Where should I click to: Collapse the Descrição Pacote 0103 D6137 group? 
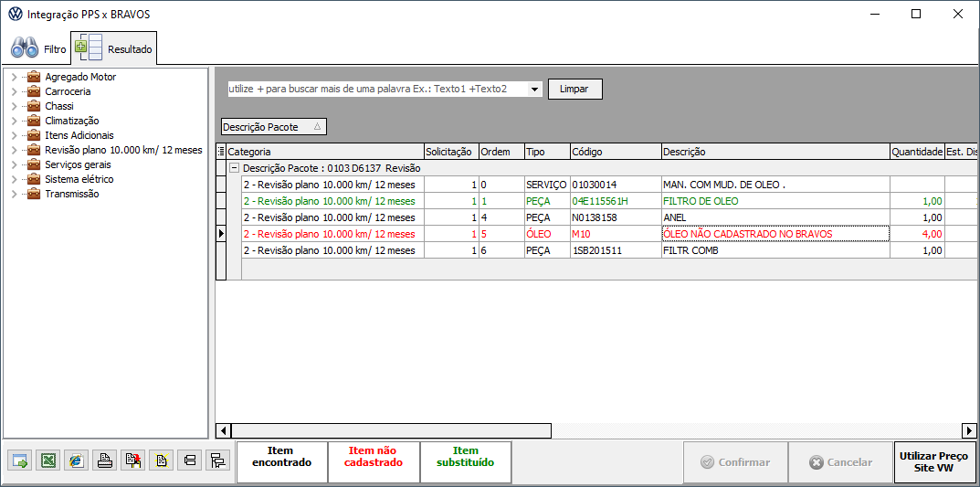tap(235, 168)
